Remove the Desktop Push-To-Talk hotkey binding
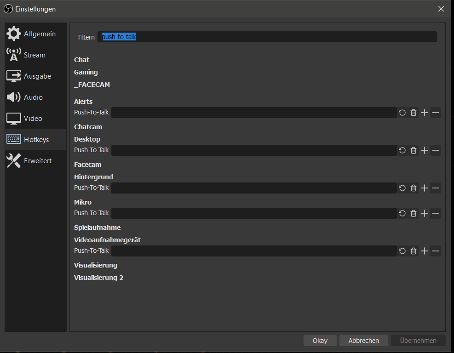The height and width of the screenshot is (353, 454). tap(436, 150)
